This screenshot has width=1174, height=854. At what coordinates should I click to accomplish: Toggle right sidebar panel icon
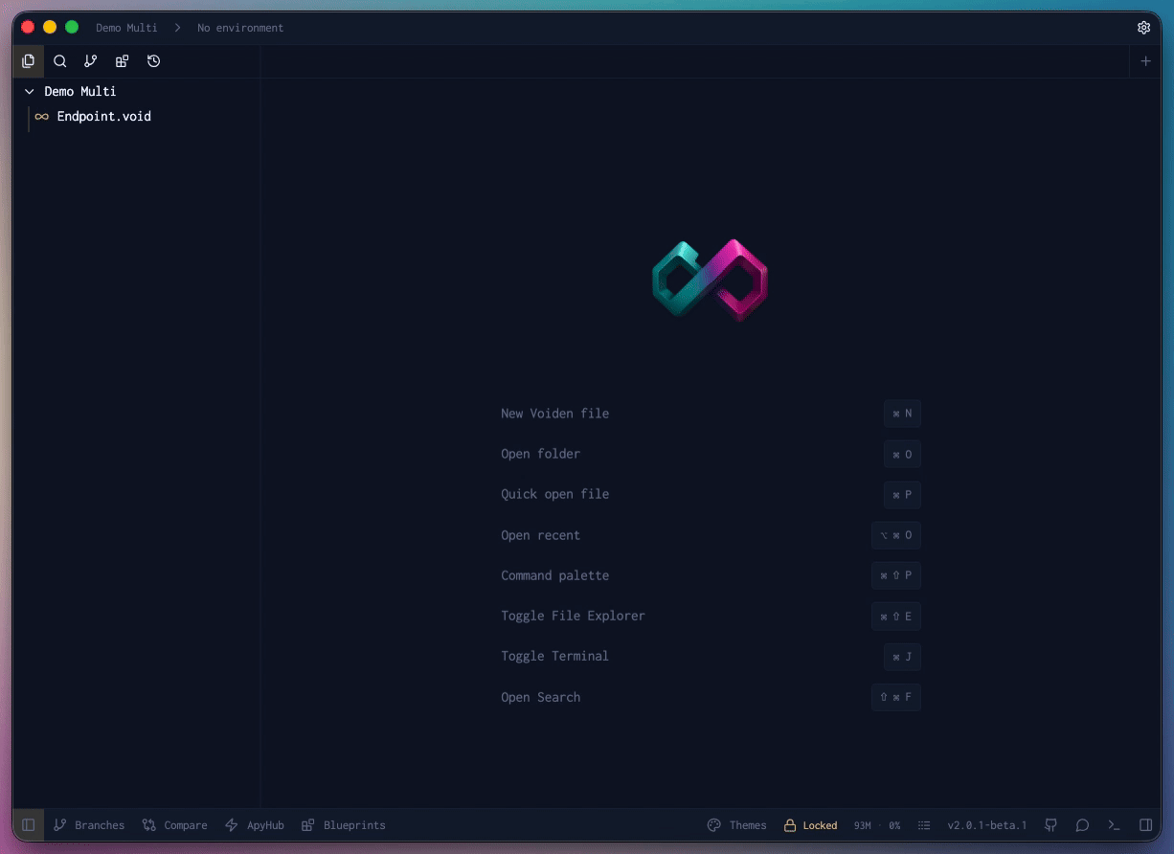click(1145, 825)
